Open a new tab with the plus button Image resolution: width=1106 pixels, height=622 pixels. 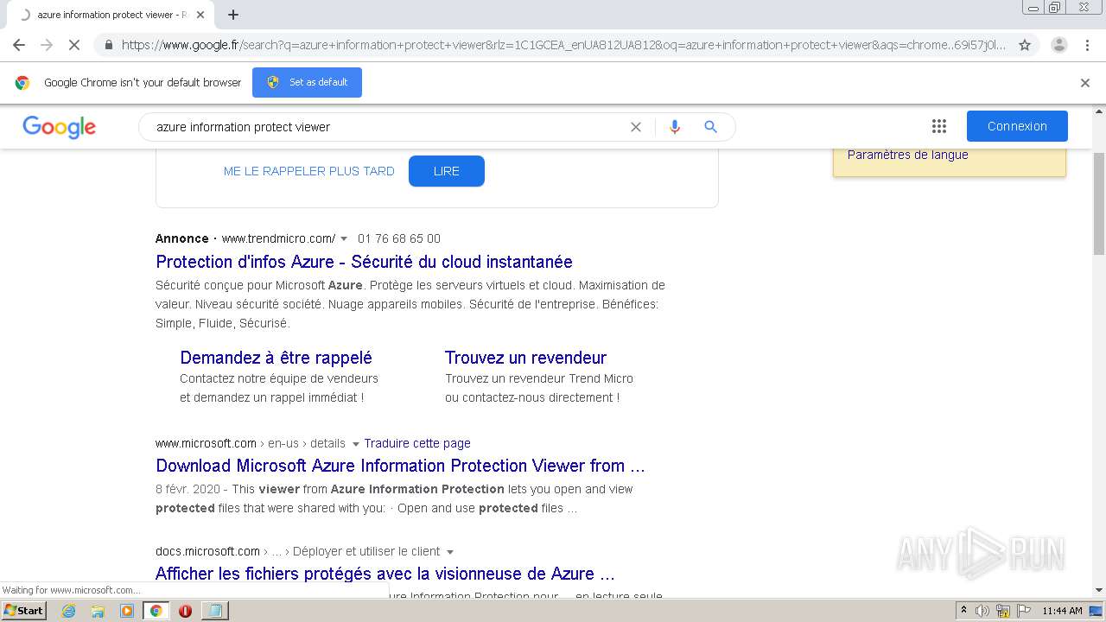point(233,15)
